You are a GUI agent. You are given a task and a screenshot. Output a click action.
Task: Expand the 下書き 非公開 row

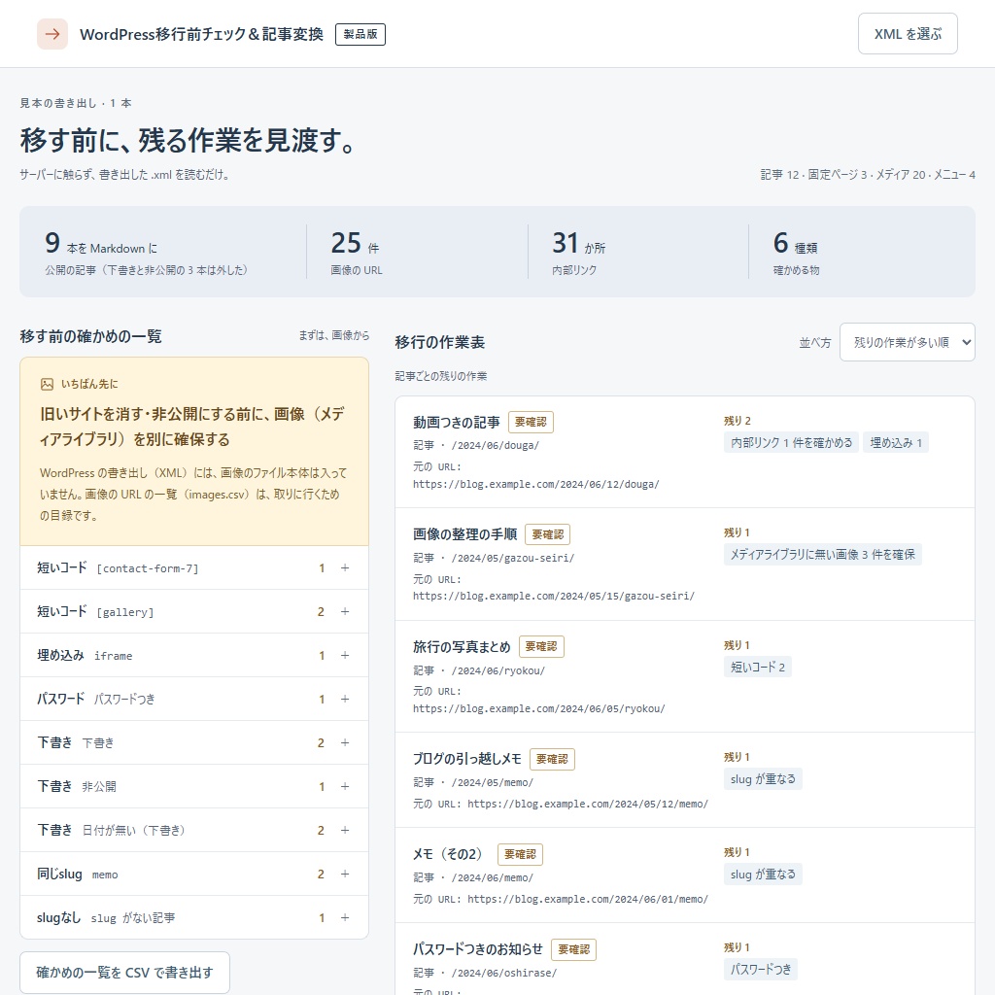click(x=194, y=787)
